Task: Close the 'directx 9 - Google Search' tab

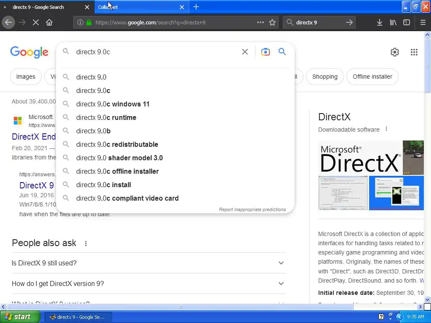Action: (x=87, y=7)
